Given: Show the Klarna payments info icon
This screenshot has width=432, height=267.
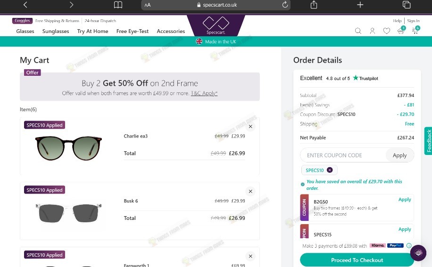Looking at the screenshot, I should tap(409, 245).
